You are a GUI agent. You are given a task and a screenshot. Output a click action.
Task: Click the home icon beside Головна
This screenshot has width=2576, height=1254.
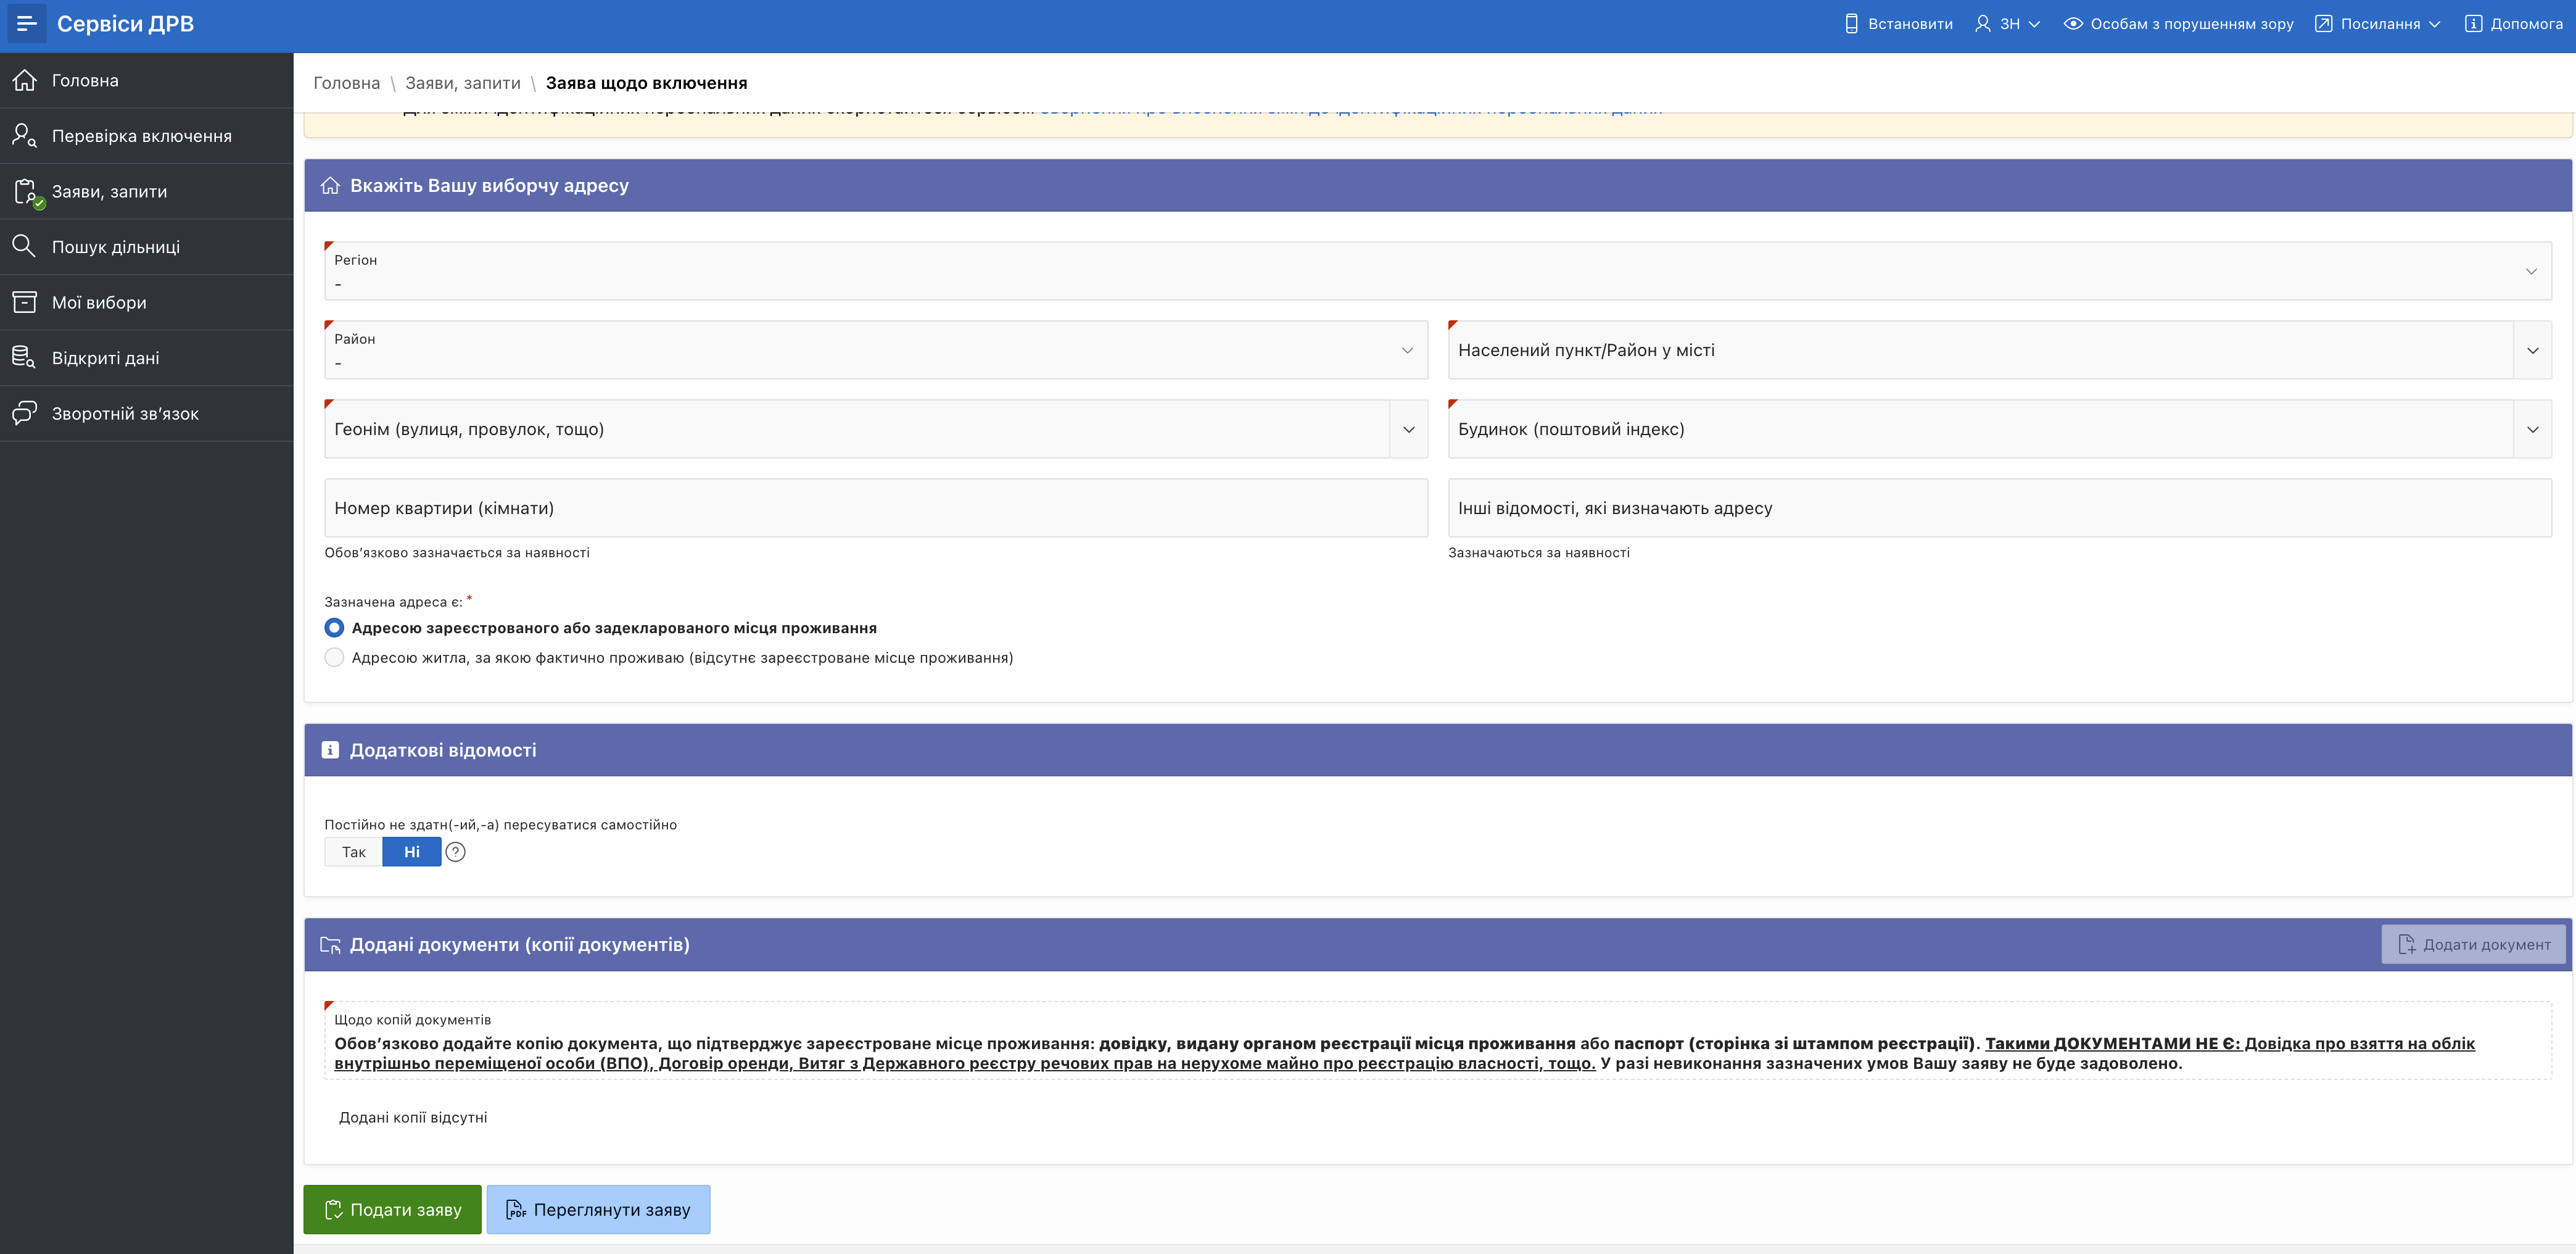(25, 80)
